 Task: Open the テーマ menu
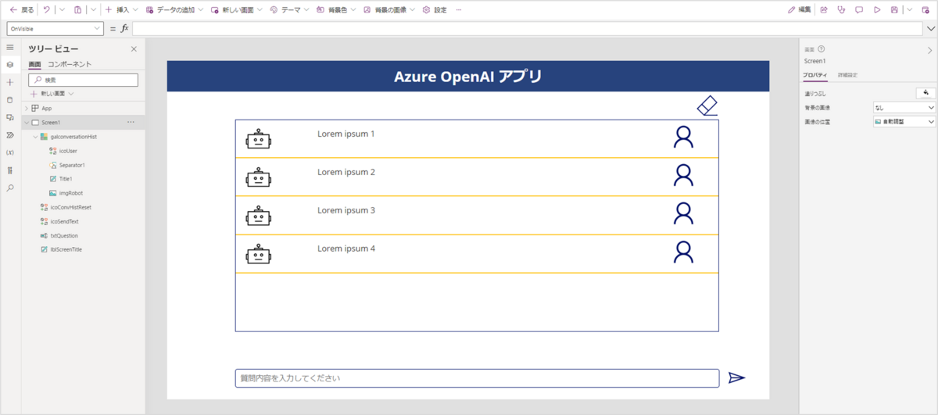[x=290, y=9]
